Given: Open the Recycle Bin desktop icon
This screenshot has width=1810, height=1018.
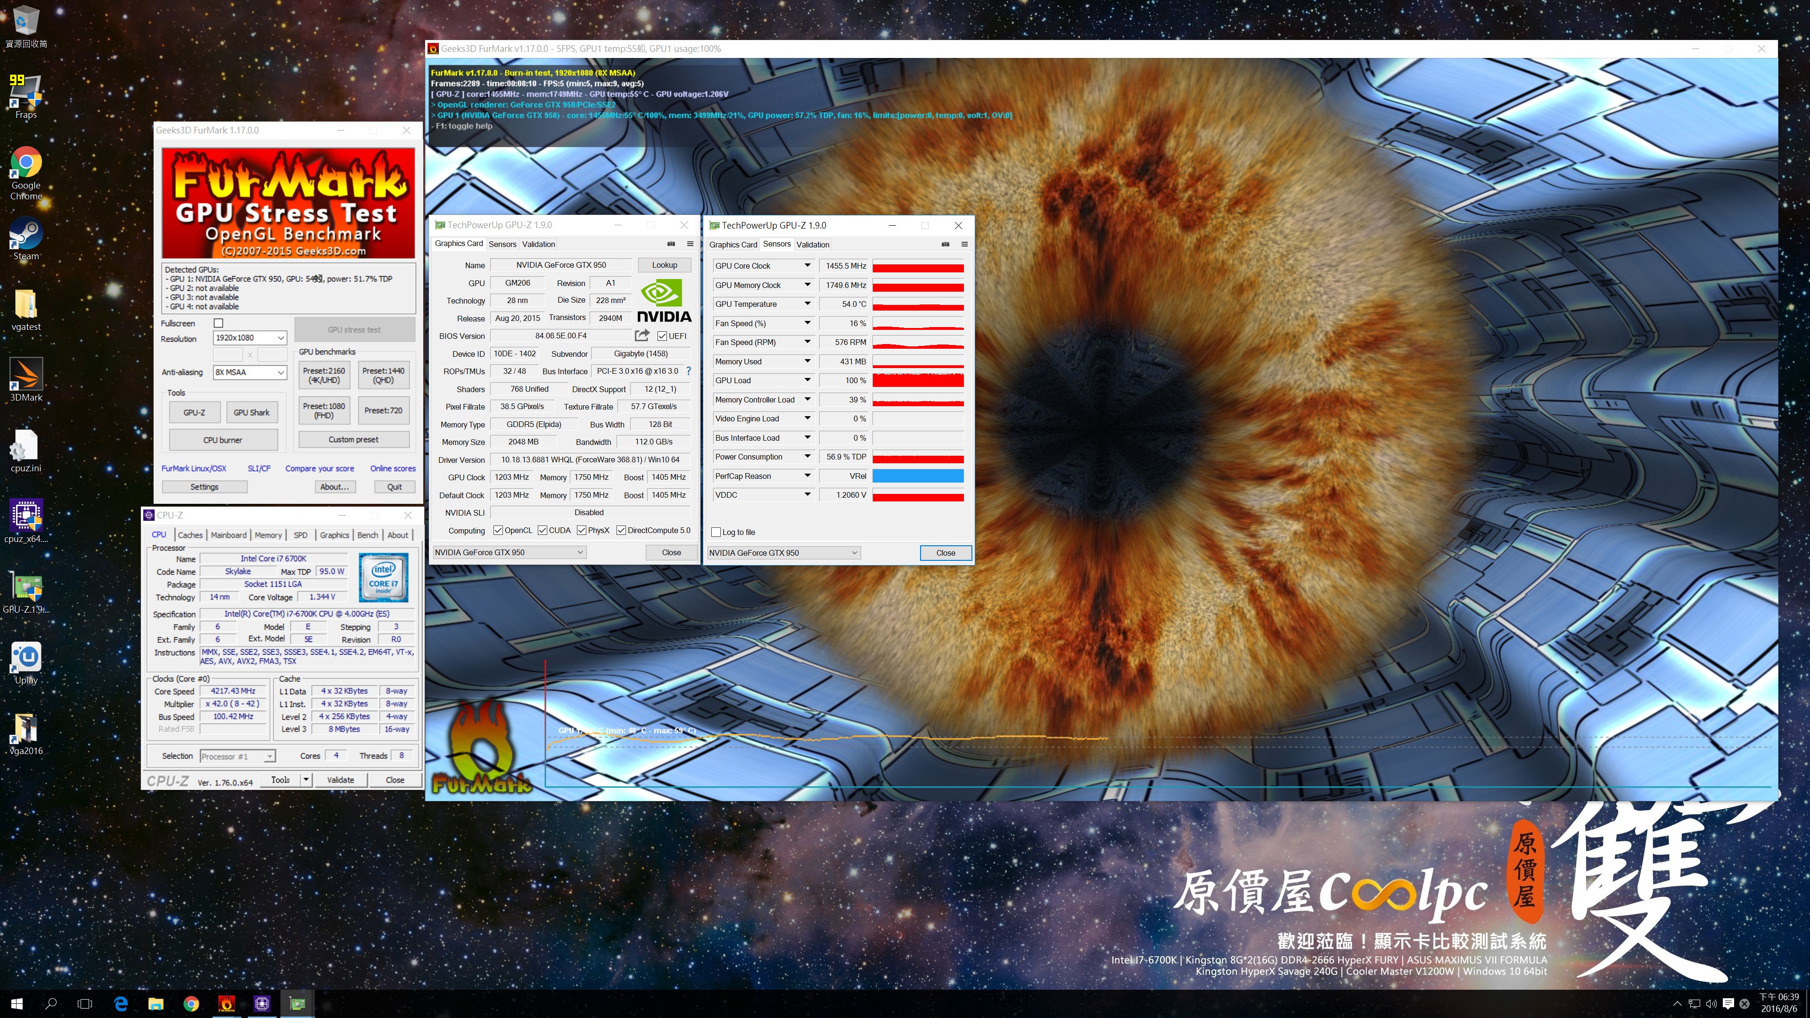Looking at the screenshot, I should (x=26, y=27).
